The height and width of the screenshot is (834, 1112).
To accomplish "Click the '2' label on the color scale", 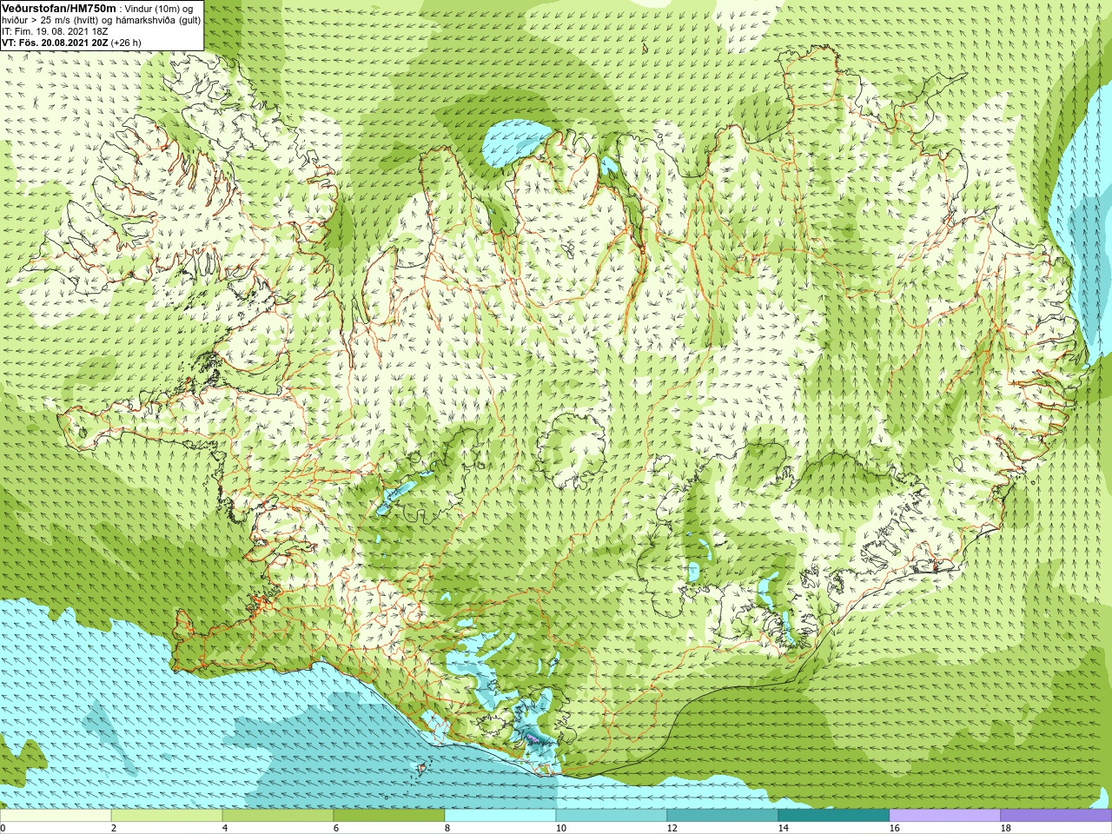I will [114, 828].
